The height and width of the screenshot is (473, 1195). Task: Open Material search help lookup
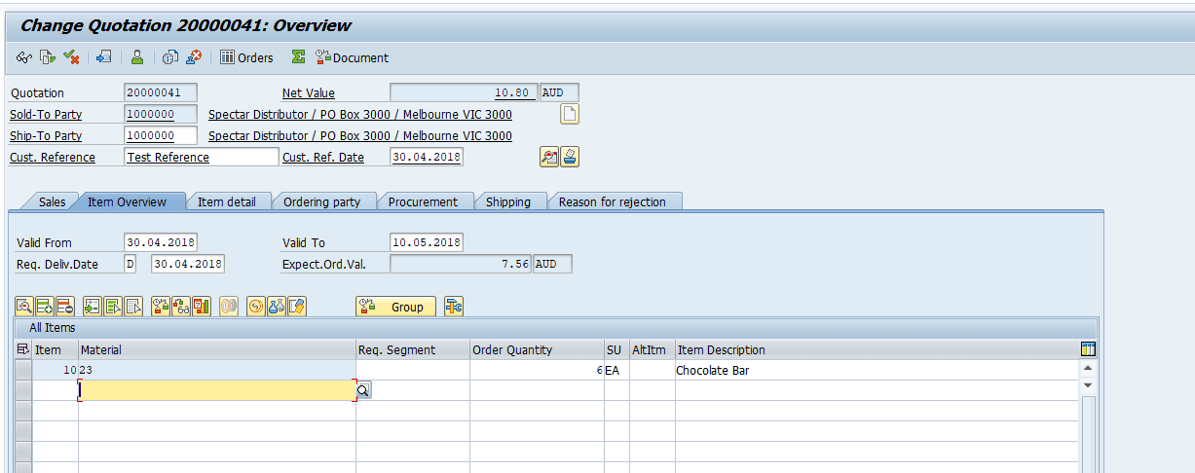coord(363,390)
